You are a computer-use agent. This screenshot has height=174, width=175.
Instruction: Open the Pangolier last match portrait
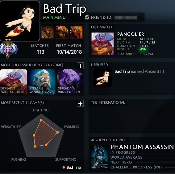(x=102, y=43)
